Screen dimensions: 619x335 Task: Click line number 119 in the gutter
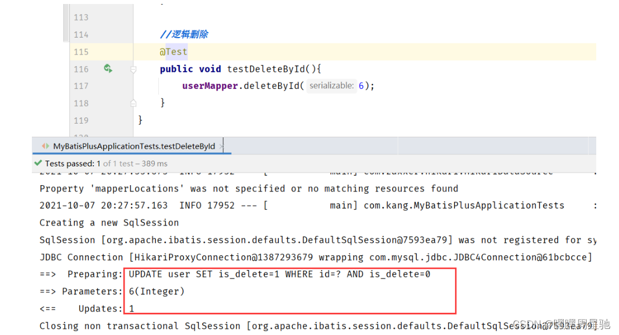81,121
